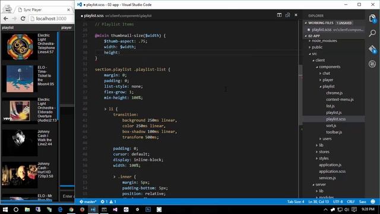Screen dimensions: 380x214
Task: Open application.js file
Action: pyautogui.click(x=330, y=165)
